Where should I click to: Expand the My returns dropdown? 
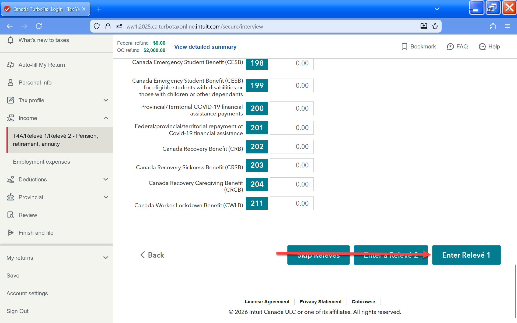click(x=106, y=258)
